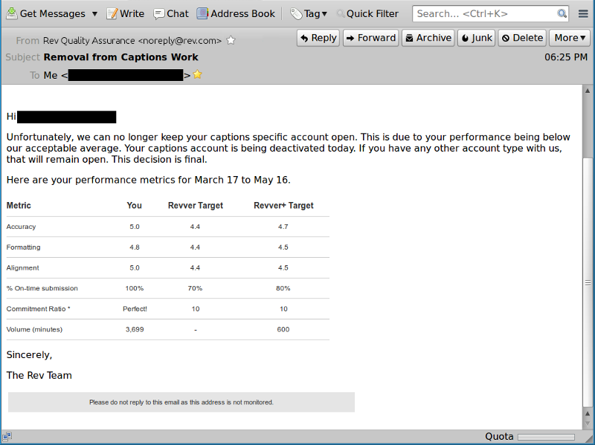
Task: Click the Volume (minutes) label
Action: [34, 329]
